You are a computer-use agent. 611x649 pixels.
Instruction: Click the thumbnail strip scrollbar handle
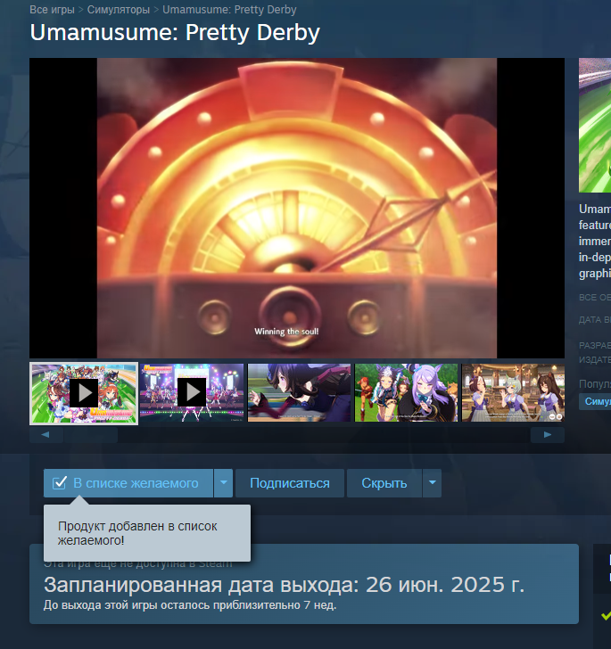point(91,435)
